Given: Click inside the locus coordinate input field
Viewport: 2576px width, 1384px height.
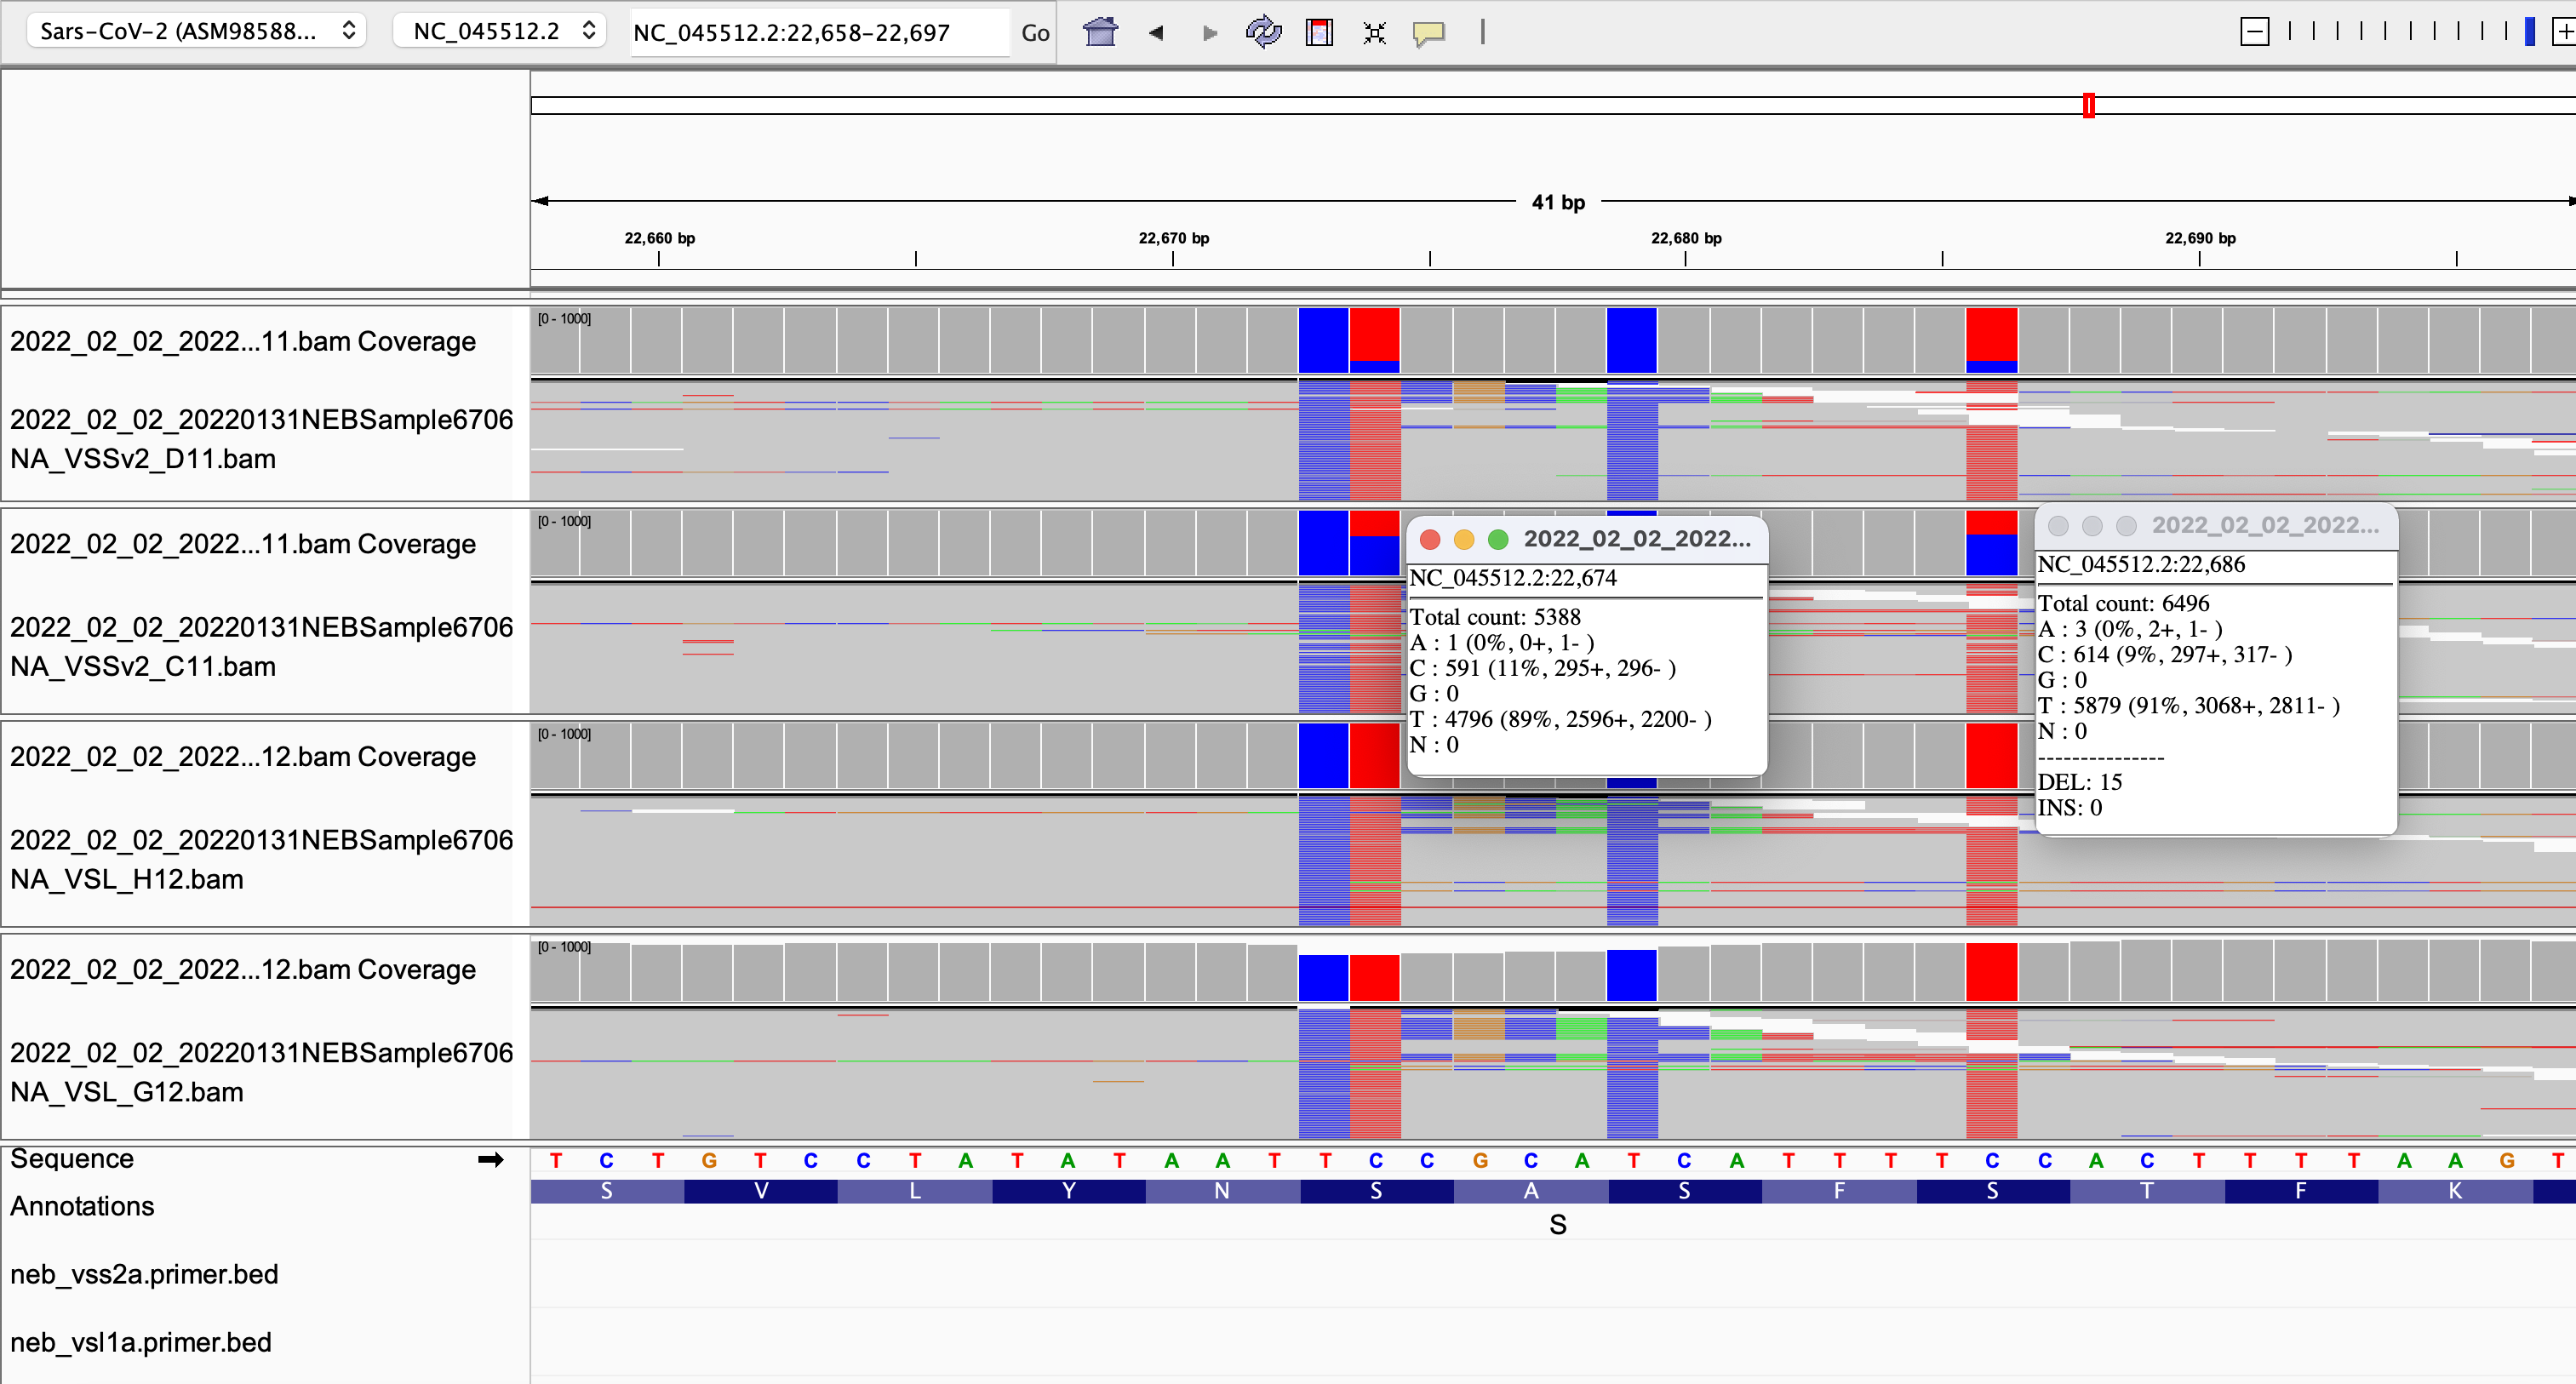Looking at the screenshot, I should click(818, 32).
